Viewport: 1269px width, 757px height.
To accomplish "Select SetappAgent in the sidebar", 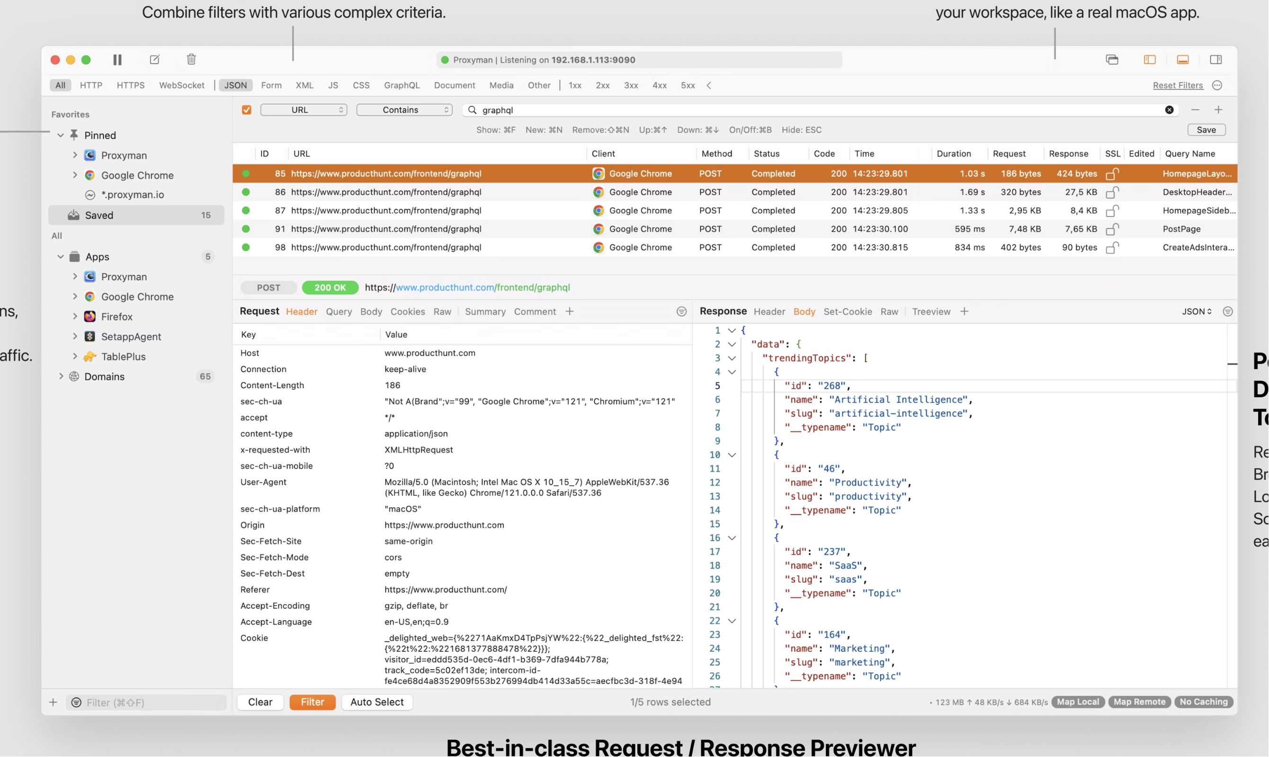I will (x=131, y=337).
